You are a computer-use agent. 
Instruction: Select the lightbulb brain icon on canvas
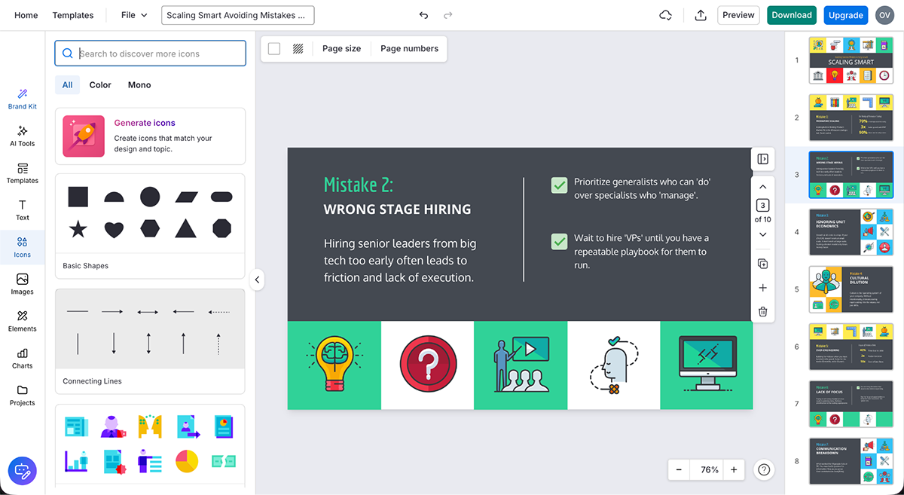click(x=334, y=365)
